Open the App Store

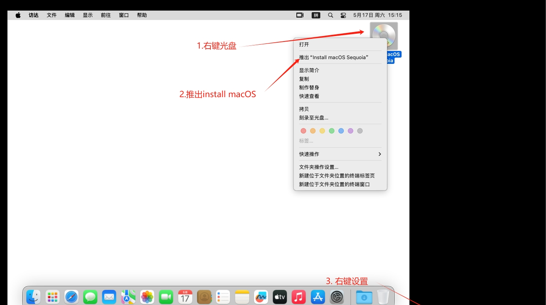tap(317, 297)
